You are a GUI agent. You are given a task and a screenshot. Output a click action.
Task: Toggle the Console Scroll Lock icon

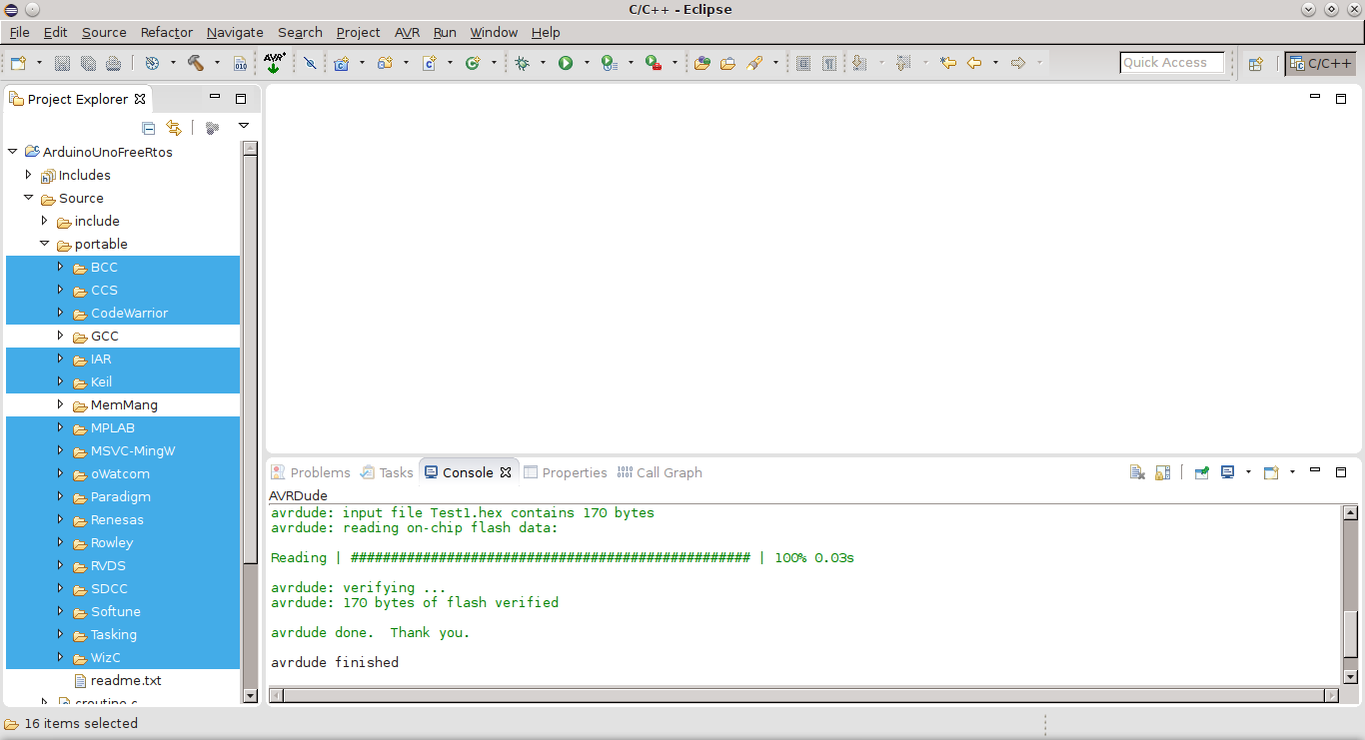1162,472
